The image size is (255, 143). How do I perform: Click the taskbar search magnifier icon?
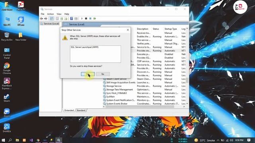(10, 140)
